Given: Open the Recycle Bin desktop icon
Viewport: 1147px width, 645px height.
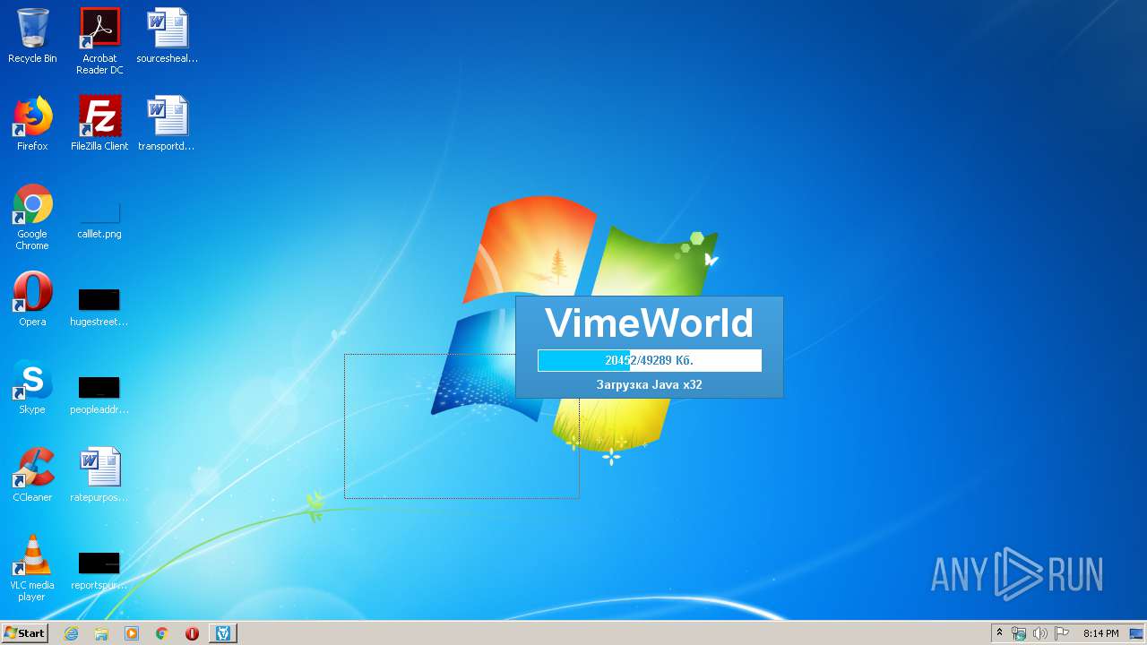Looking at the screenshot, I should (x=32, y=36).
